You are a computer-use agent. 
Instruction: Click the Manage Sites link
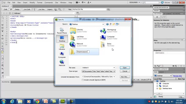pyautogui.click(x=178, y=76)
